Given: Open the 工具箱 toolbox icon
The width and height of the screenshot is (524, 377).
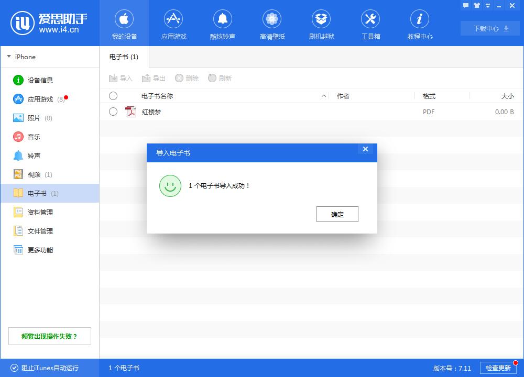Looking at the screenshot, I should [370, 23].
